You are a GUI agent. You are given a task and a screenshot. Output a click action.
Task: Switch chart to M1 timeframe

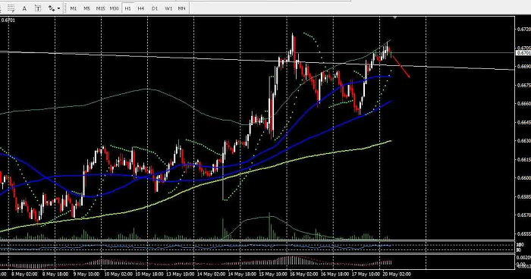[74, 8]
